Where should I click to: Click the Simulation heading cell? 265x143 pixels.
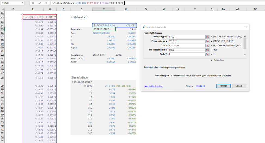pyautogui.click(x=80, y=78)
